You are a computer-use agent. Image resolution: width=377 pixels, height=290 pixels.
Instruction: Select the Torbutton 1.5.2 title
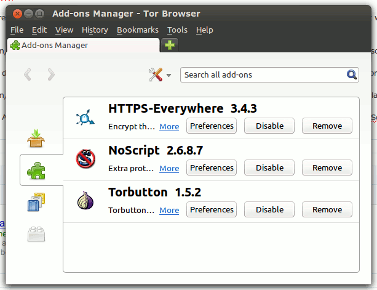tap(154, 192)
